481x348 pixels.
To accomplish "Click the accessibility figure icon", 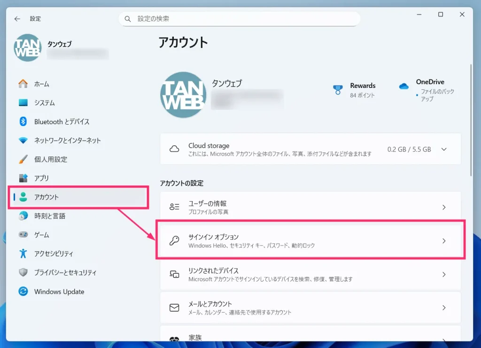I will tap(23, 253).
